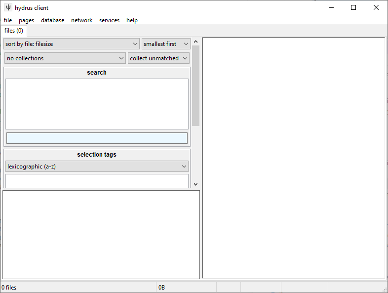Click the hydrus client trident title icon
The height and width of the screenshot is (293, 388).
pos(8,8)
